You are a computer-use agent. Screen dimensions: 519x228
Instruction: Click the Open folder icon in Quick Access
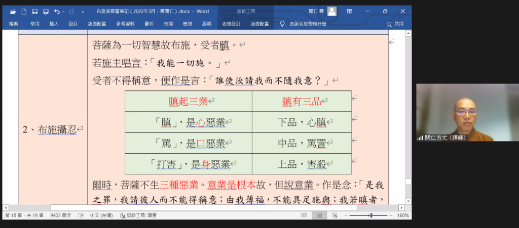pyautogui.click(x=12, y=11)
